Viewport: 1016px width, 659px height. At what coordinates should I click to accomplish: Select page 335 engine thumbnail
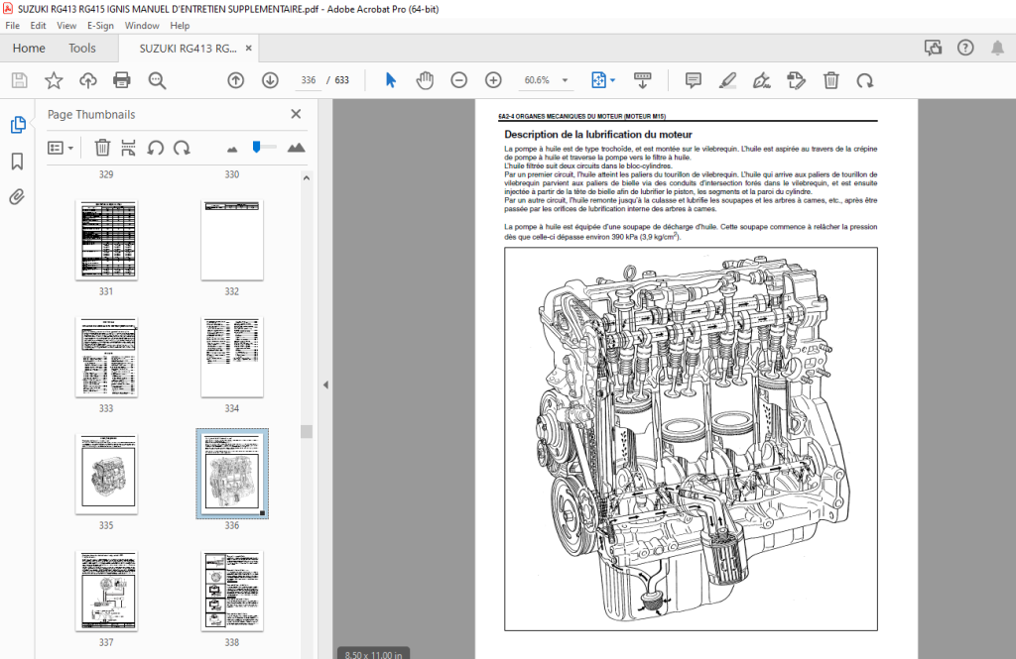106,475
